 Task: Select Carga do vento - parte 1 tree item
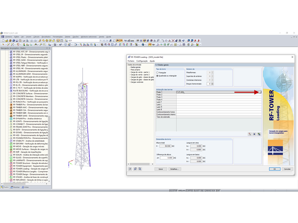140,72
